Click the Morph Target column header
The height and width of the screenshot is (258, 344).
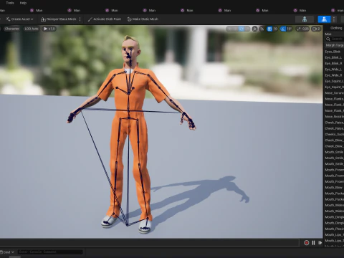pyautogui.click(x=335, y=45)
